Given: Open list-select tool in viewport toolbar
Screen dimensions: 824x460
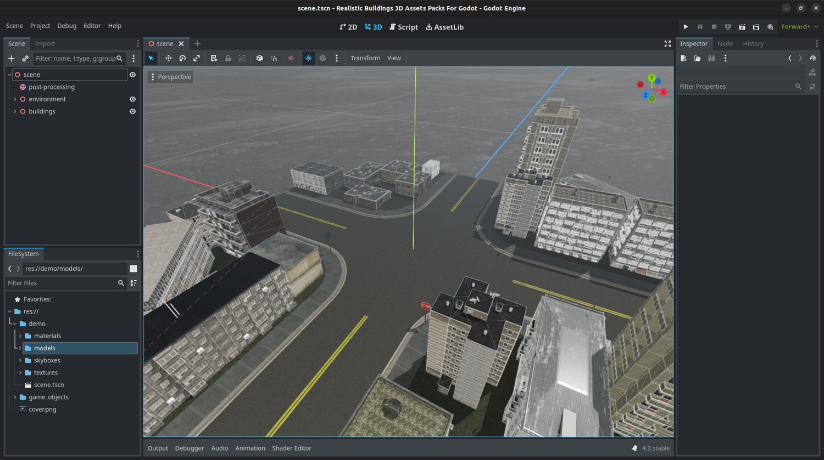Looking at the screenshot, I should (214, 58).
